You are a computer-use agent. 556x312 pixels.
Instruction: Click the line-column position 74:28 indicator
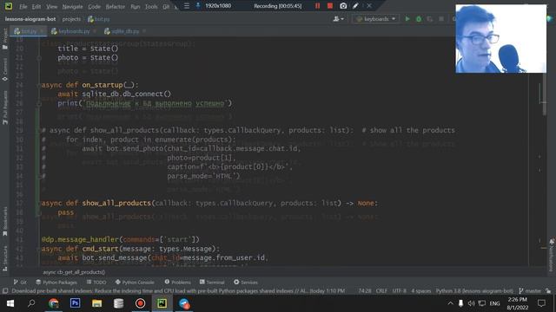(x=365, y=291)
